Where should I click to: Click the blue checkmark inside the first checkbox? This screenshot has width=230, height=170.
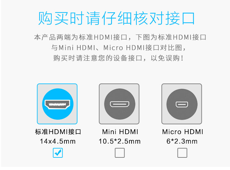point(58,153)
